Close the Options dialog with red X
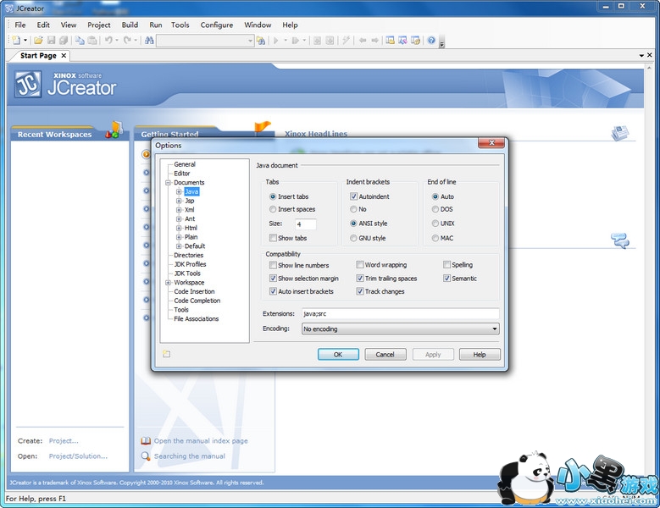This screenshot has height=508, width=660. [x=491, y=143]
